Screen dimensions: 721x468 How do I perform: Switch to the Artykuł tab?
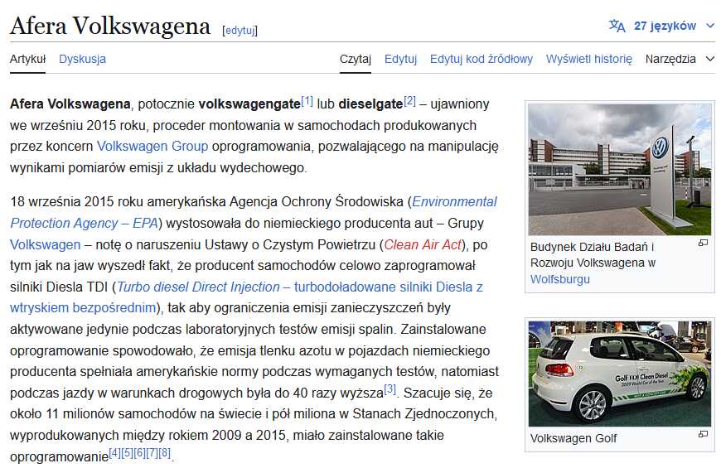tap(27, 59)
